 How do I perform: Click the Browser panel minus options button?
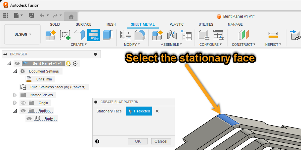[95, 54]
